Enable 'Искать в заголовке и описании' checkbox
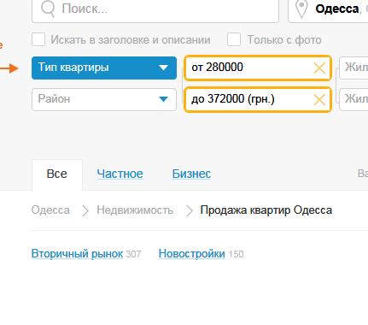368x325 pixels. (x=38, y=39)
